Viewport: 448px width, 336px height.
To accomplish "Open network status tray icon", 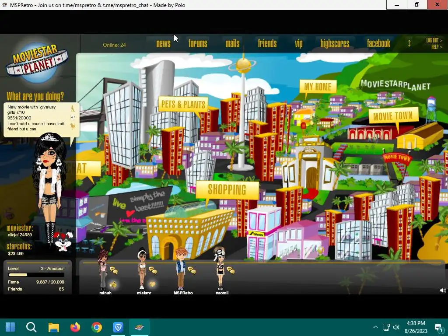I will [x=386, y=327].
